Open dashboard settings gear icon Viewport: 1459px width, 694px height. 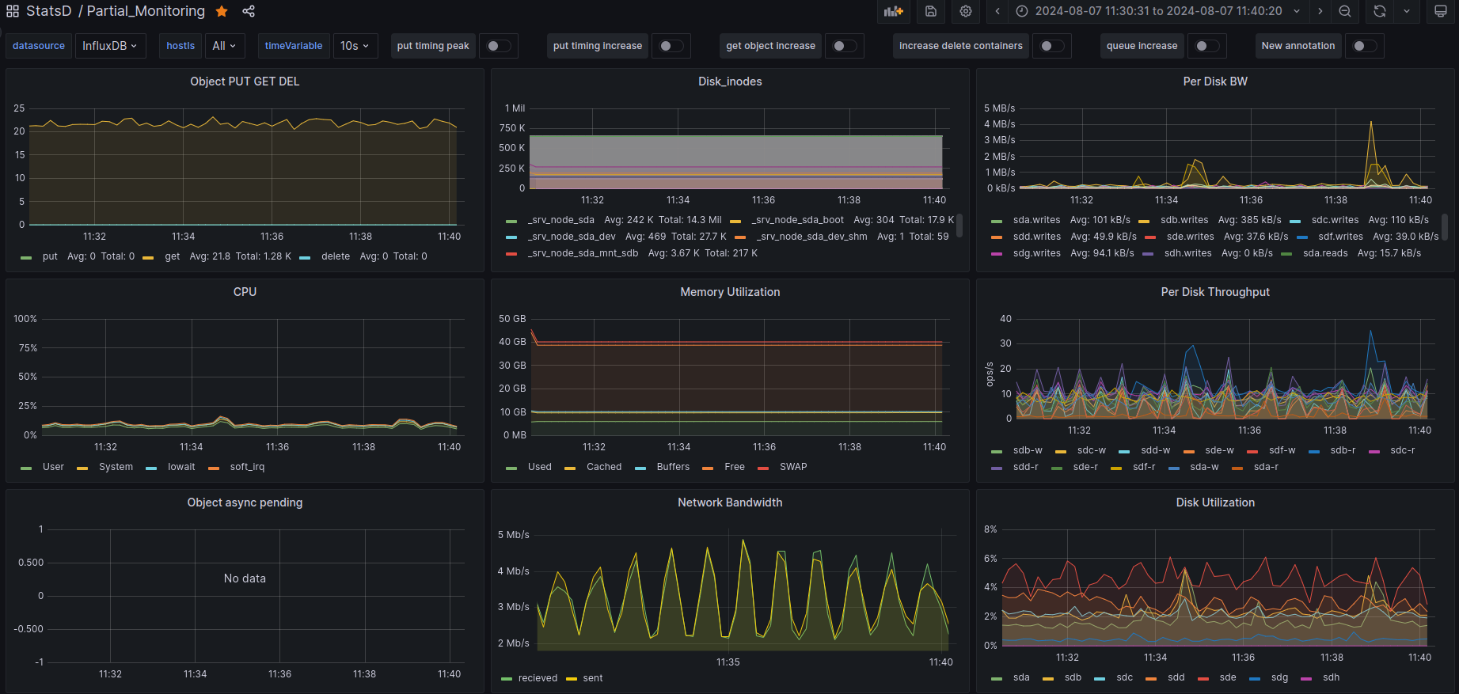(966, 11)
